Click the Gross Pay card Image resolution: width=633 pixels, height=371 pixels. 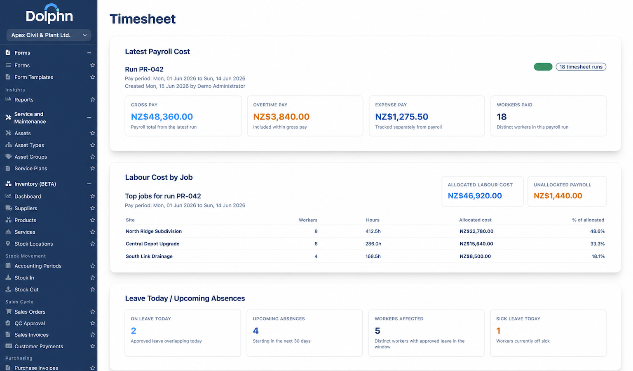[183, 116]
